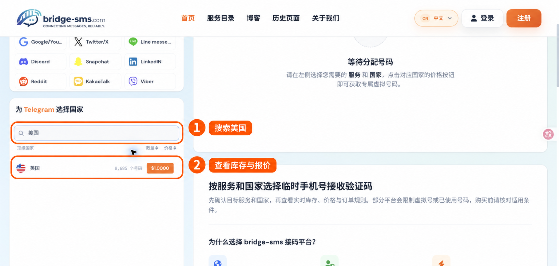Screen dimensions: 559x266
Task: Click the "8,685 个号码" stock count
Action: point(128,169)
